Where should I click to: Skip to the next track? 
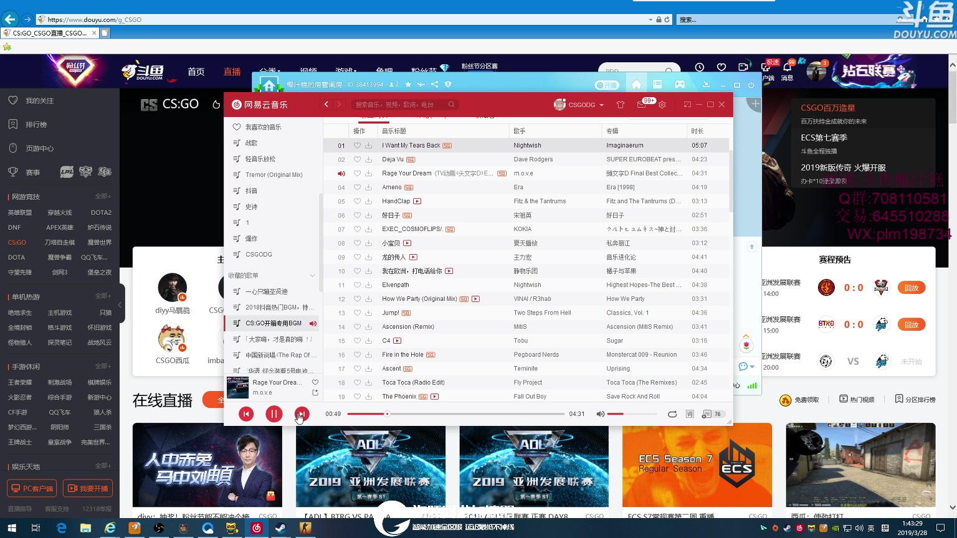point(302,414)
